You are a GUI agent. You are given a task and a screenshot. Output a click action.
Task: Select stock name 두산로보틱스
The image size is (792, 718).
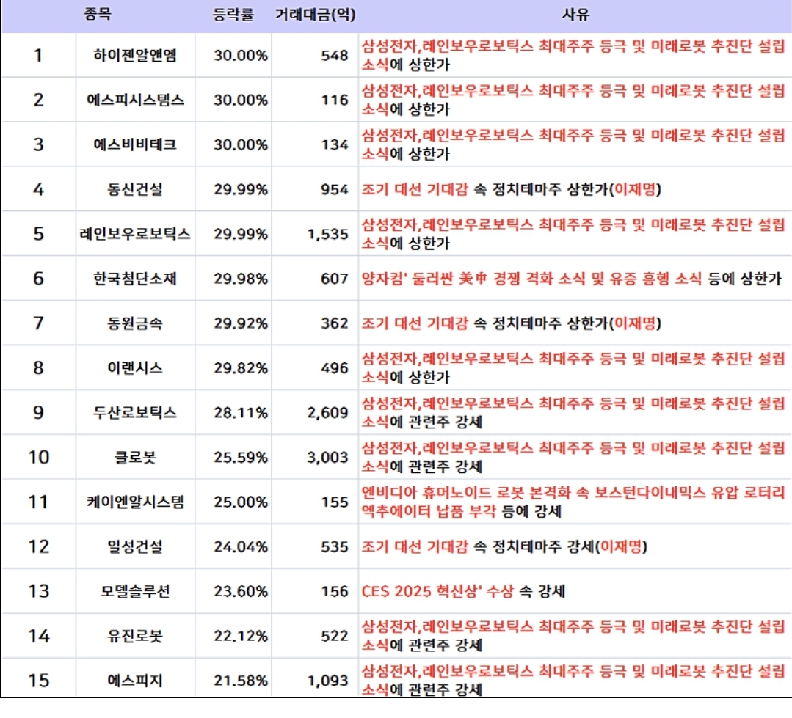(135, 412)
